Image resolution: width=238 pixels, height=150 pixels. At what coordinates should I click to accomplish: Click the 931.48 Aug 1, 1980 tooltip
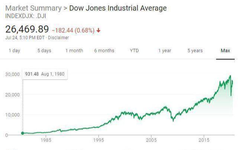[45, 74]
